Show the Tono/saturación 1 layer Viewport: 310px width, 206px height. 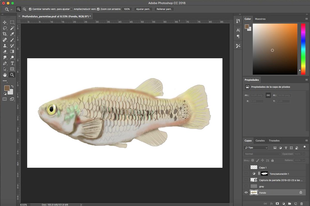pos(246,174)
